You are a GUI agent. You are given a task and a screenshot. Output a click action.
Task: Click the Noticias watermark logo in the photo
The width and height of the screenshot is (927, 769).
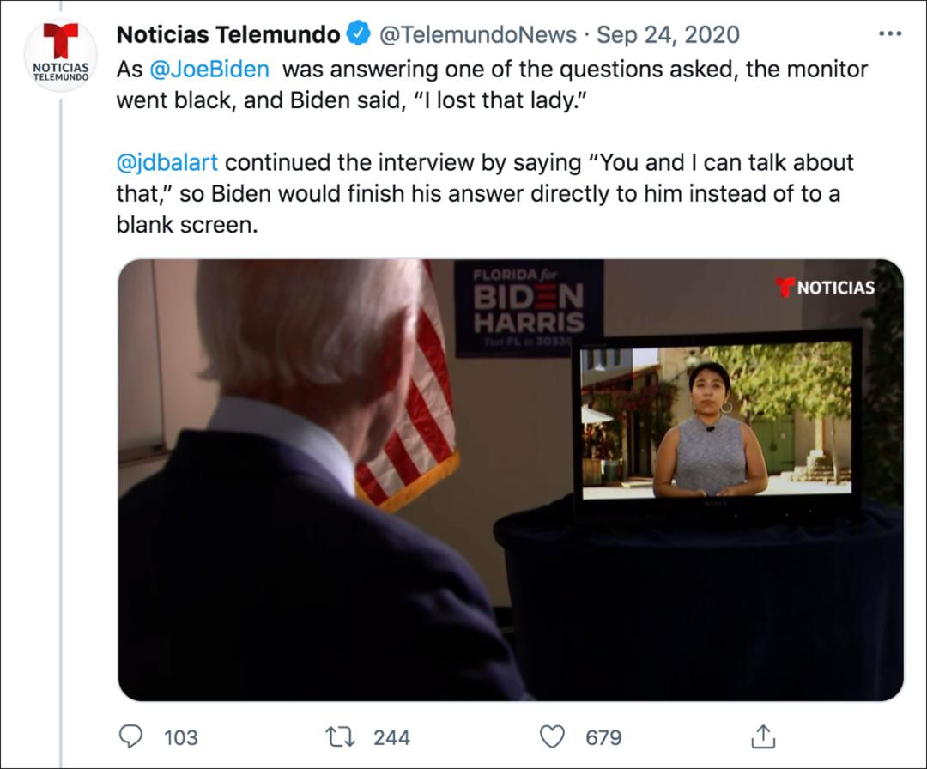pyautogui.click(x=825, y=288)
